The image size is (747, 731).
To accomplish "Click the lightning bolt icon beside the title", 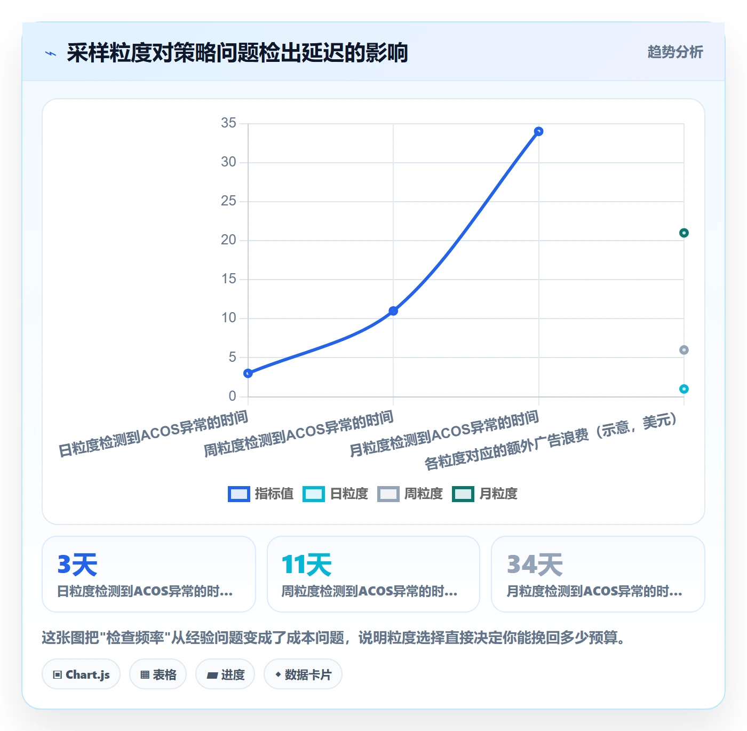I will pyautogui.click(x=51, y=53).
